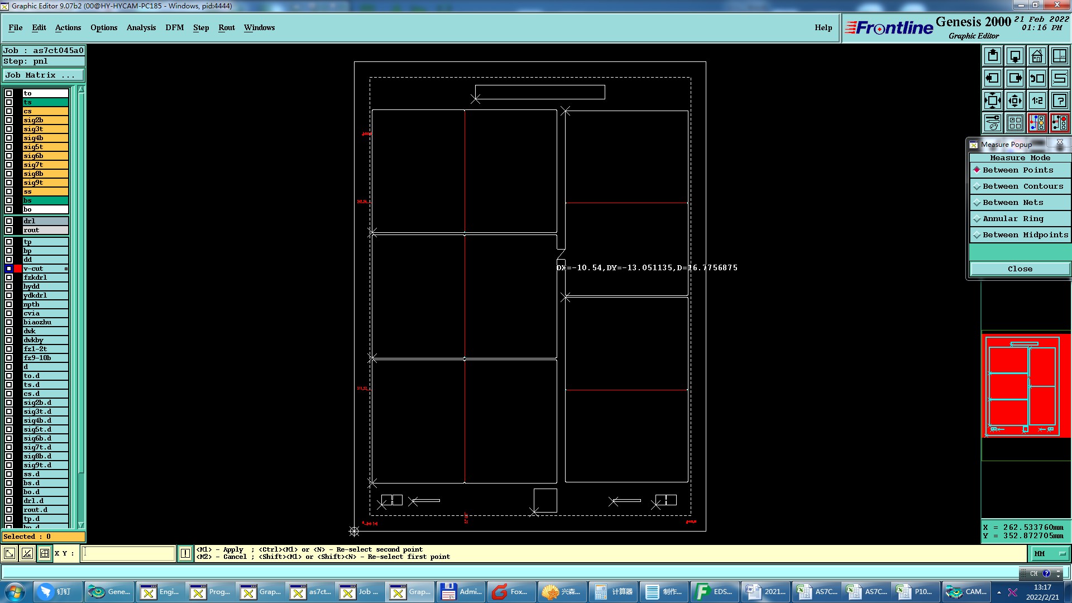
Task: Open the MM units dropdown
Action: [1050, 554]
